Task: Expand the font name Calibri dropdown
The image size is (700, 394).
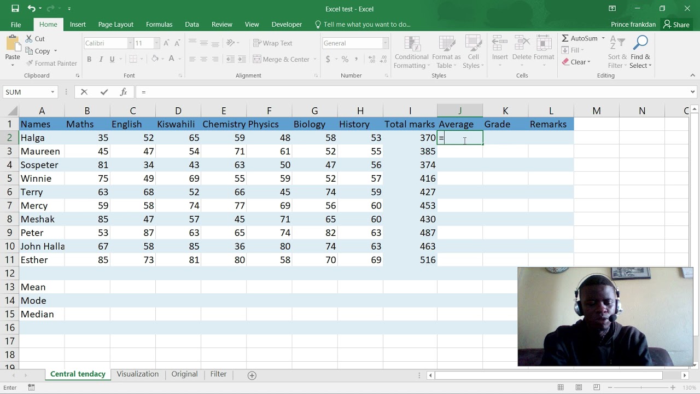Action: [130, 43]
